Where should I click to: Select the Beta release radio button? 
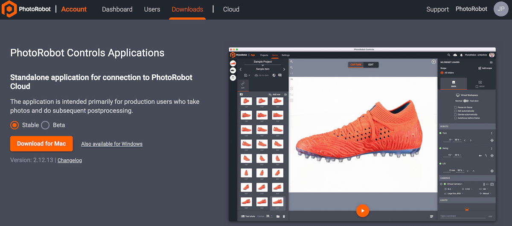[x=45, y=125]
